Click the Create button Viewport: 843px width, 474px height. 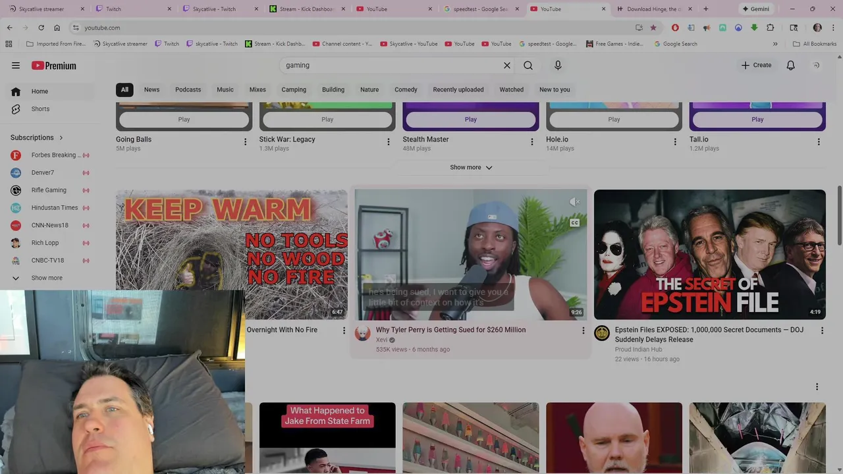[756, 65]
